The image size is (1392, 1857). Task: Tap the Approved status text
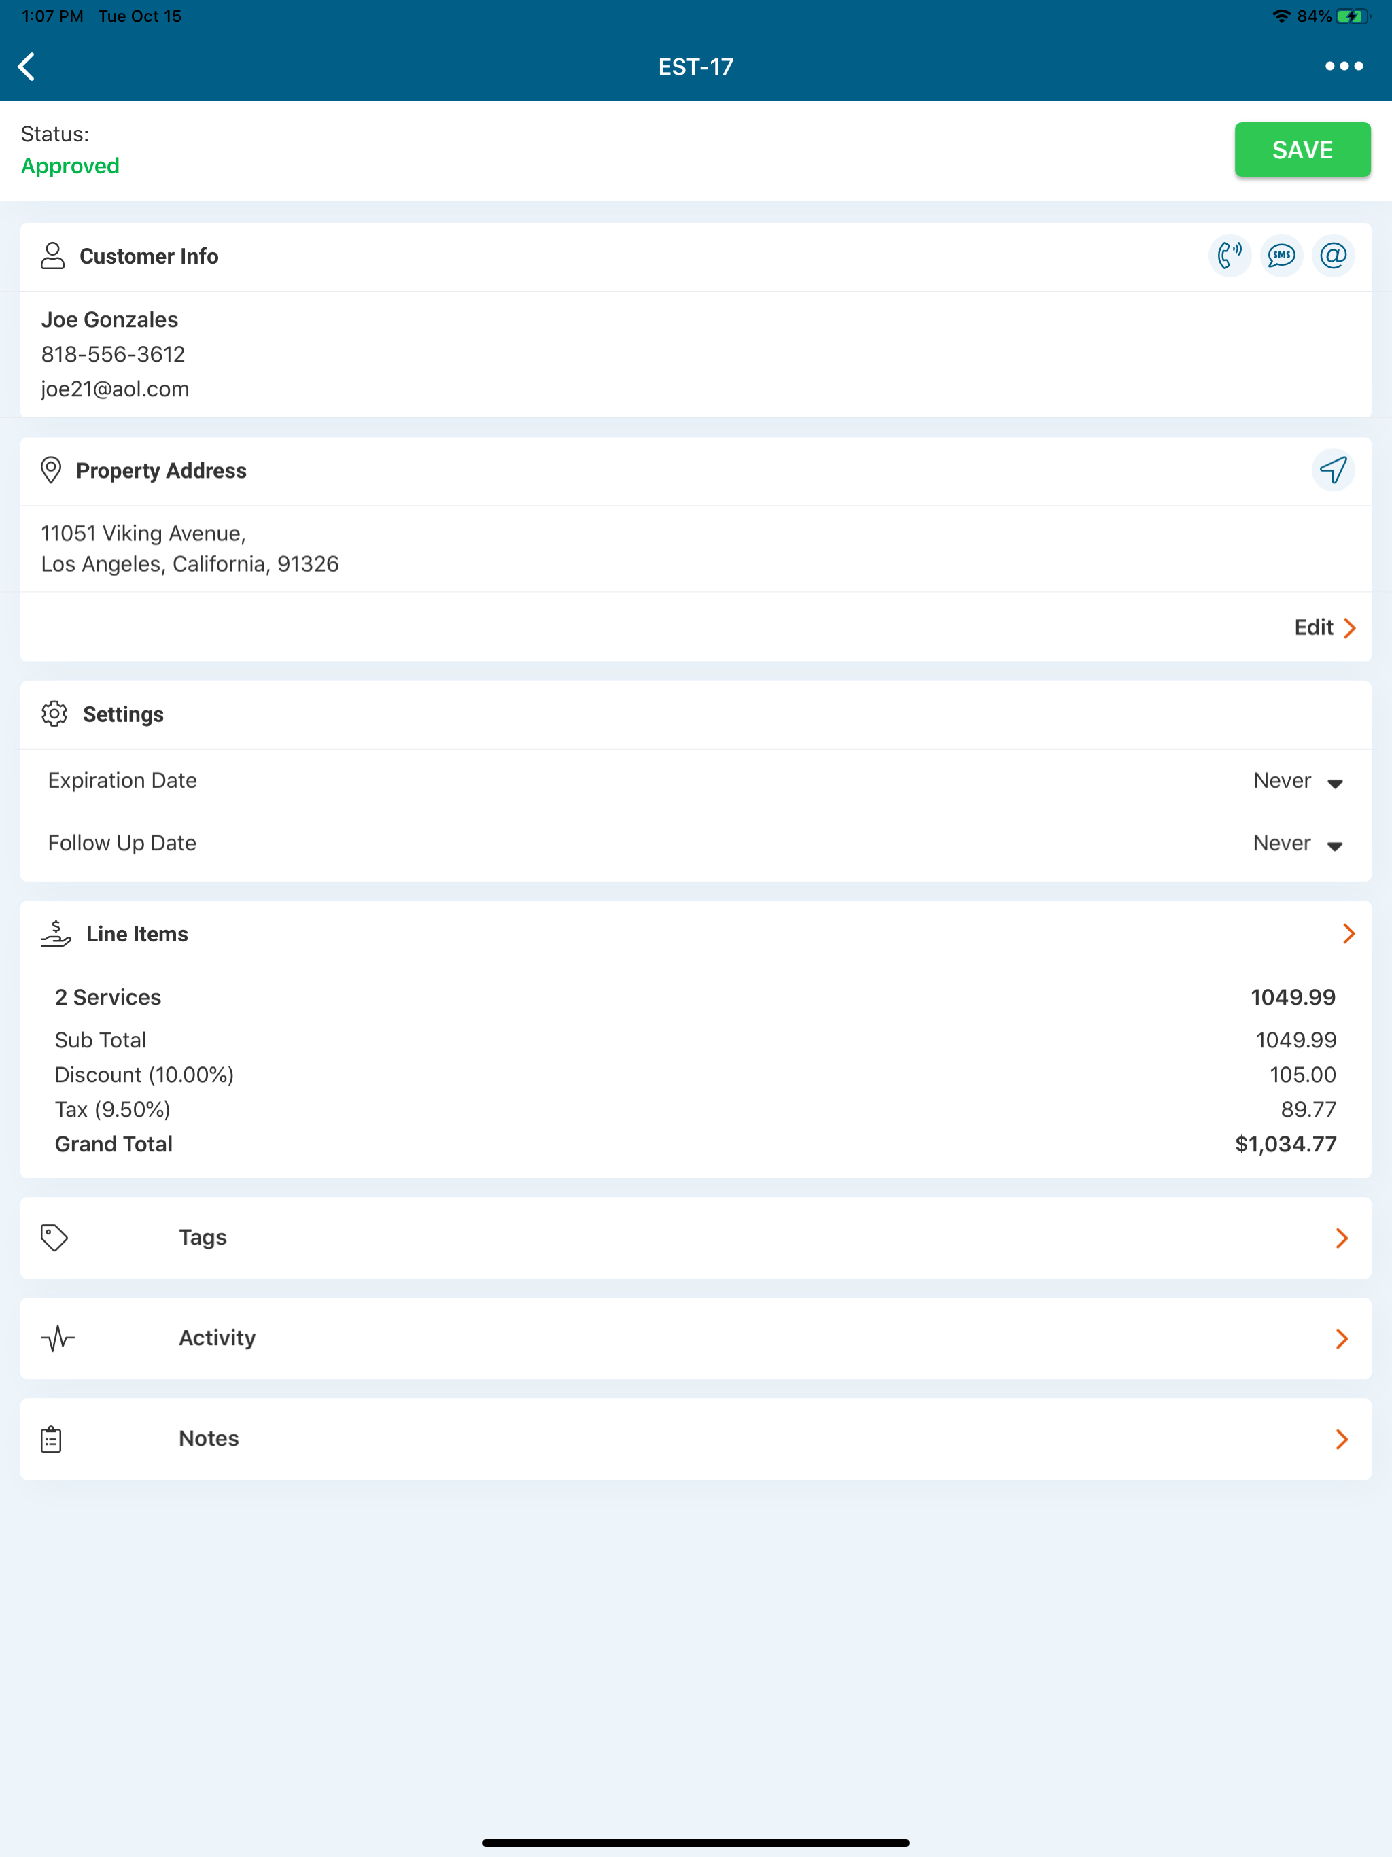coord(71,167)
